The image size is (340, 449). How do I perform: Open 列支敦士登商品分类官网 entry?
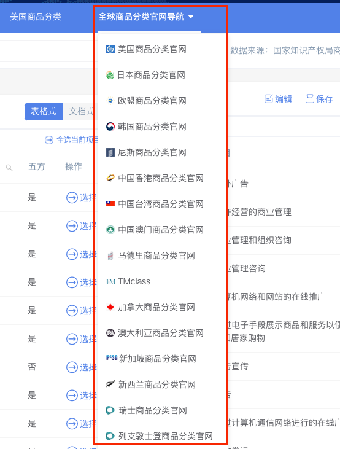tap(166, 436)
